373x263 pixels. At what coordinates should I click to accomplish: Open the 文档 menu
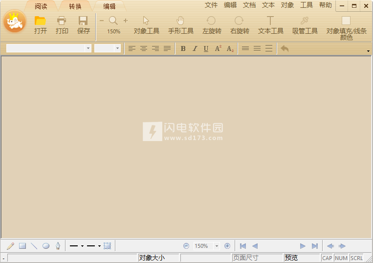pos(249,5)
